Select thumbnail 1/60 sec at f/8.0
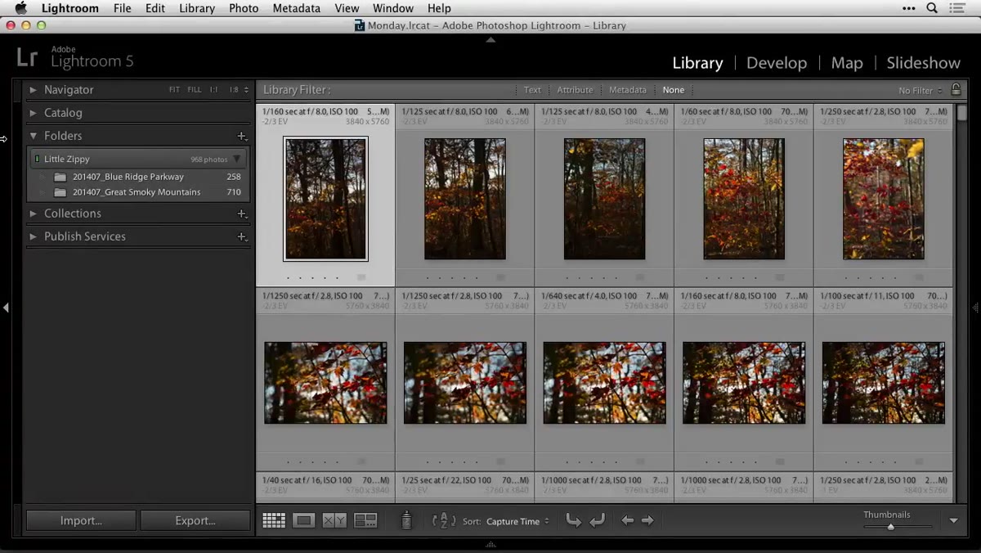Viewport: 981px width, 553px height. (x=744, y=198)
